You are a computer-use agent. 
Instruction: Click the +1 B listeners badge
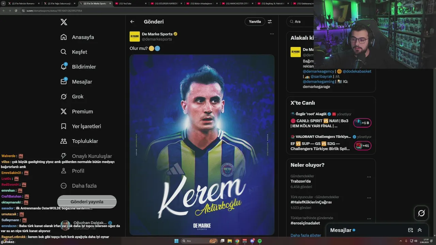[362, 123]
